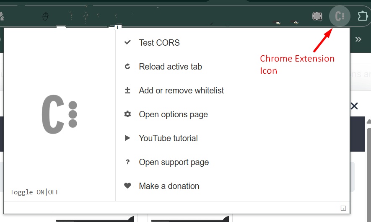Expand the double-chevron overflow arrow

pyautogui.click(x=358, y=39)
